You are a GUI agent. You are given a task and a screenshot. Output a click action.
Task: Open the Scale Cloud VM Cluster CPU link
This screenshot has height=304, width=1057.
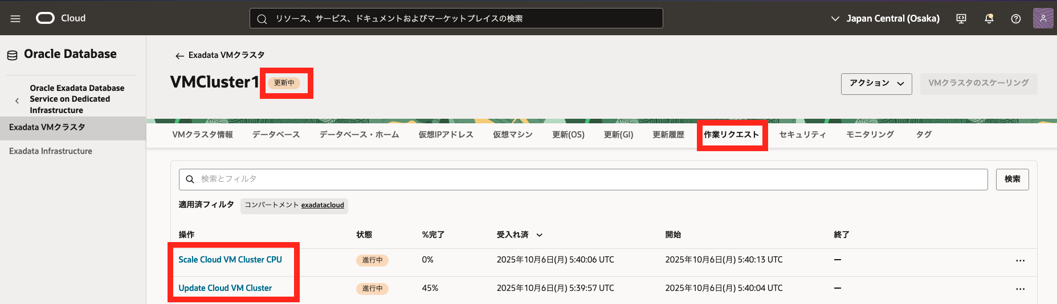(230, 260)
